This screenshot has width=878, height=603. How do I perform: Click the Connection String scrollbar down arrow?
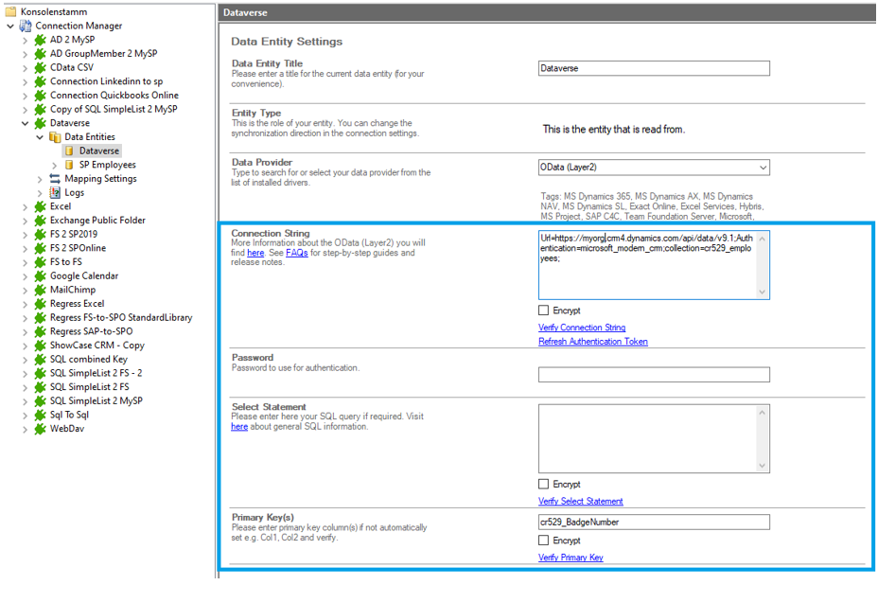tap(763, 293)
